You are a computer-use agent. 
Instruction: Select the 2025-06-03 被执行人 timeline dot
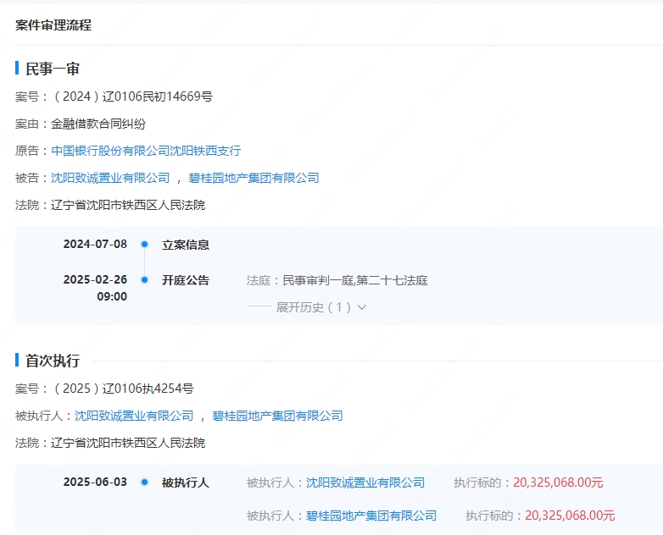coord(145,482)
